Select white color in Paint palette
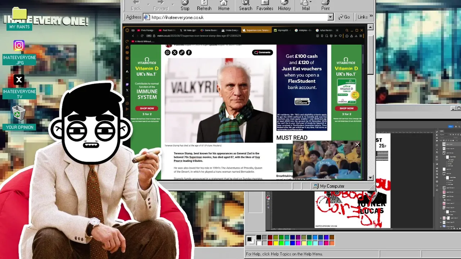 pyautogui.click(x=259, y=243)
